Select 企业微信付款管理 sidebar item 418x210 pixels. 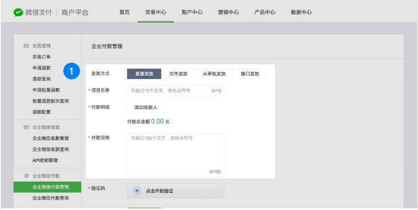tap(47, 187)
